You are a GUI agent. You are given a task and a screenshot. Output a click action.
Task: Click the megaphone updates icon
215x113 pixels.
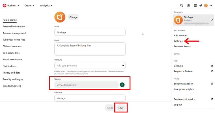pyautogui.click(x=201, y=5)
